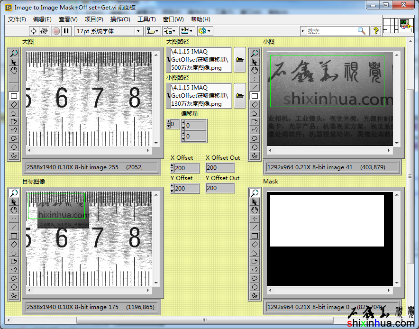
Task: Select the rectangle tool in 大图 palette
Action: point(14,96)
